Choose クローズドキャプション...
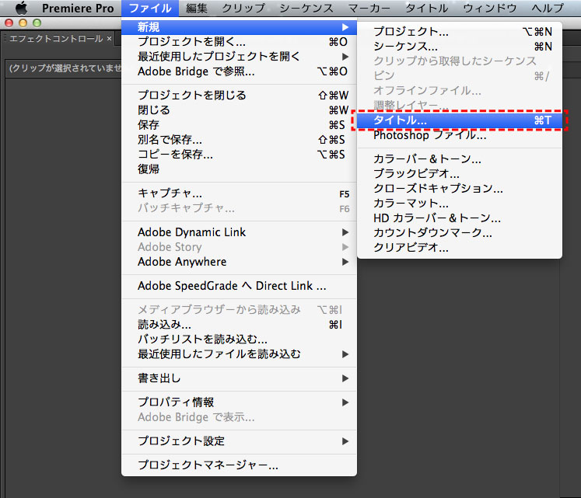 [x=460, y=189]
